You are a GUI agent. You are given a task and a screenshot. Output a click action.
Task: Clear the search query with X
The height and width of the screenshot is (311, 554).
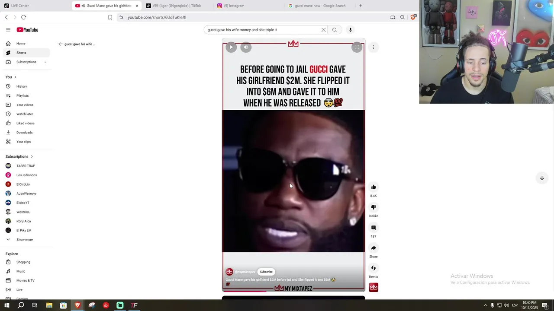[x=323, y=30]
